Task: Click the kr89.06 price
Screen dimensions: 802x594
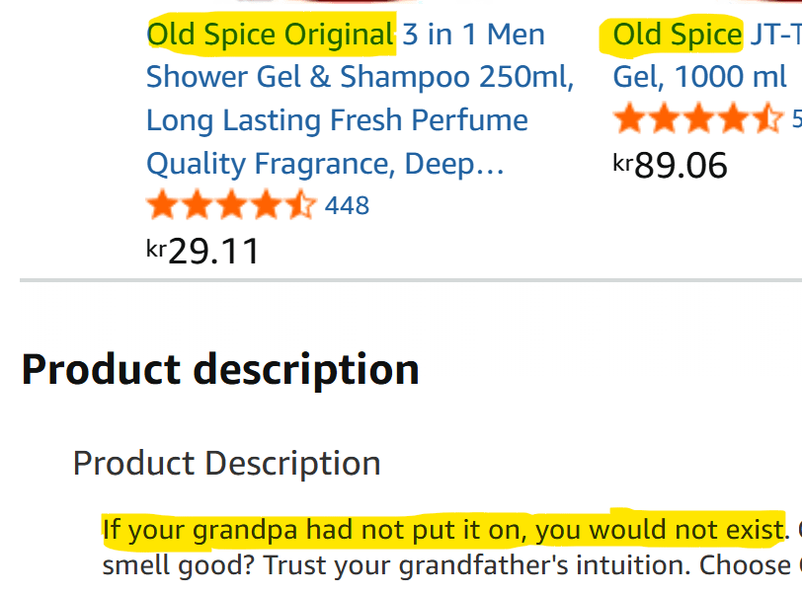Action: (x=671, y=165)
